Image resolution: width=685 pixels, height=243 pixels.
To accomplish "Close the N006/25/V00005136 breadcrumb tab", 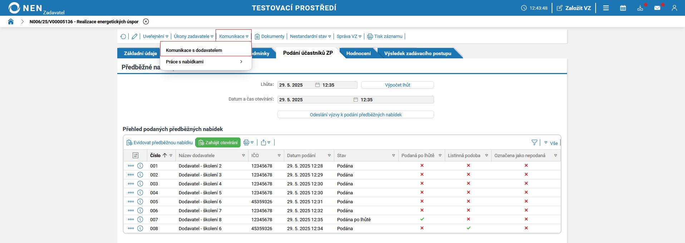I will click(146, 21).
